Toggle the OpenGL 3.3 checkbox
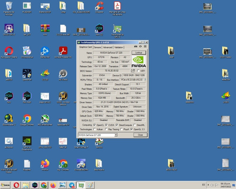Screen dimensions: 236x189 [132, 129]
